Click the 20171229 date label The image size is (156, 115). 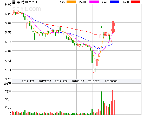coord(61,81)
